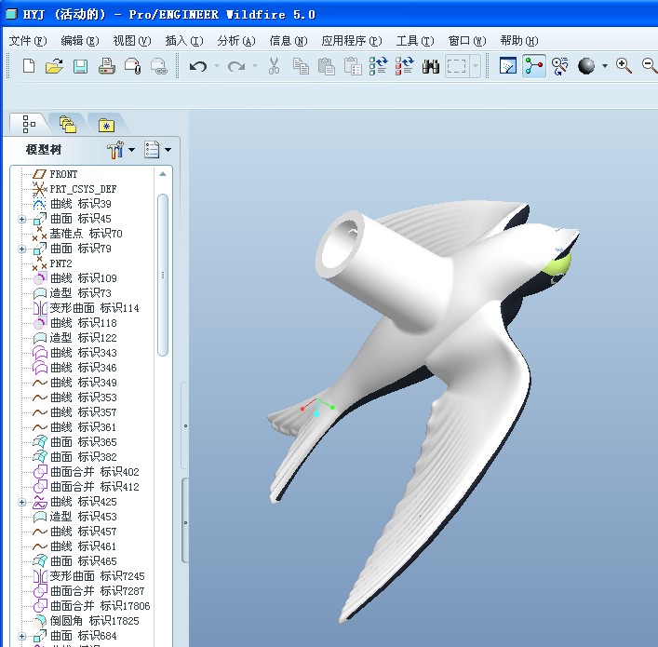Select PRT_CSYS_DEF in model tree
The image size is (658, 647).
74,189
